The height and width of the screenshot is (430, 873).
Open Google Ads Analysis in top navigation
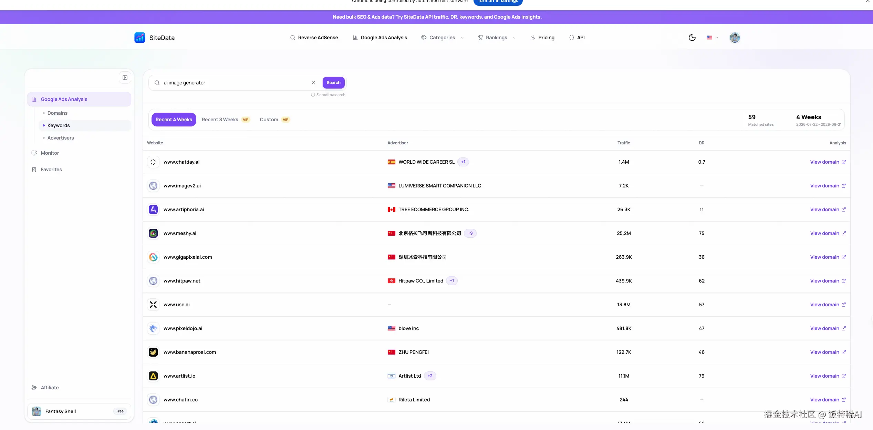coord(380,38)
